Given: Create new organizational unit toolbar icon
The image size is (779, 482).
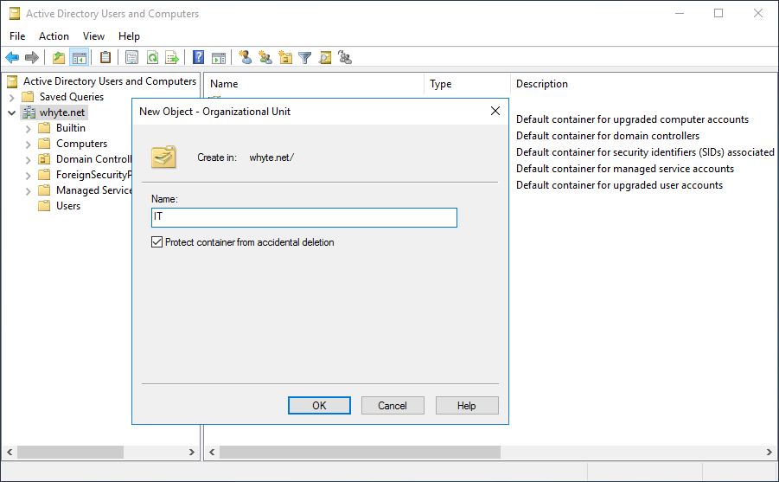Looking at the screenshot, I should point(285,58).
